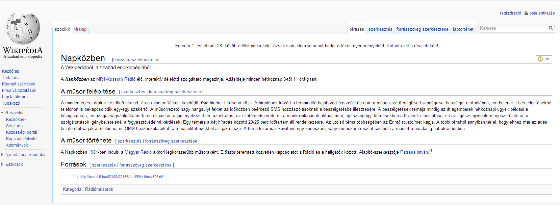Image resolution: width=560 pixels, height=205 pixels.
Task: Open the laptörténet tab
Action: point(463,29)
